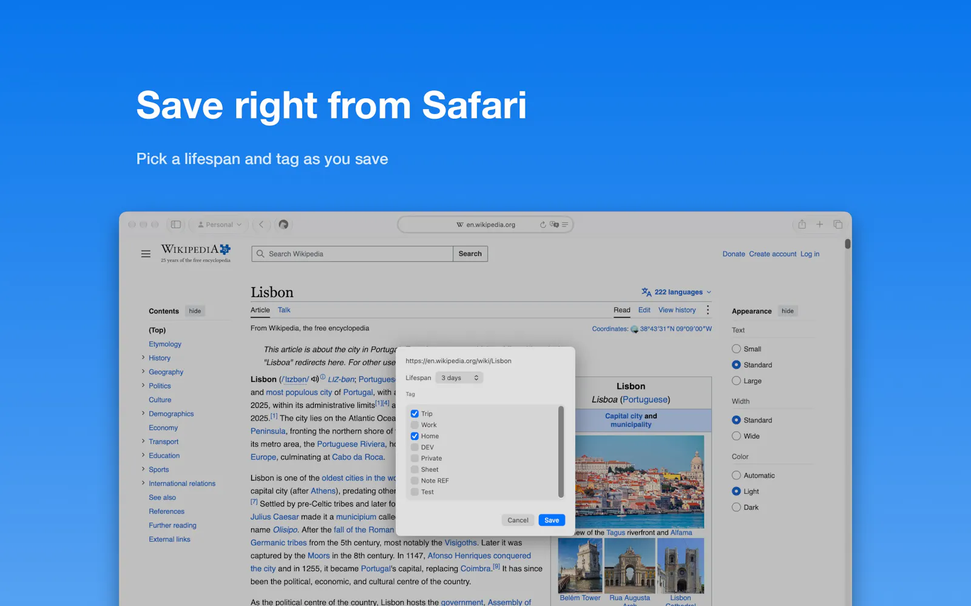Image resolution: width=971 pixels, height=606 pixels.
Task: Click the Safari back arrow button
Action: pos(262,224)
